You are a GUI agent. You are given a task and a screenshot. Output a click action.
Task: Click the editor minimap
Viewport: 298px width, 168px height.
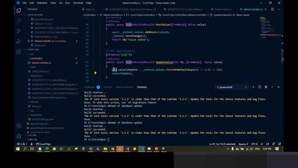[270, 28]
